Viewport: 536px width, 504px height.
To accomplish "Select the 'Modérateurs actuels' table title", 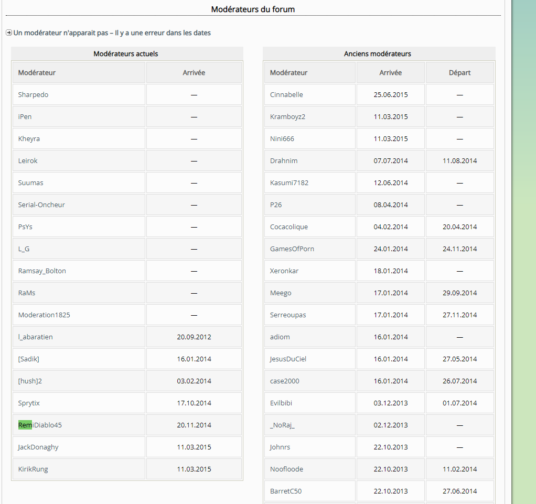I will click(x=126, y=53).
